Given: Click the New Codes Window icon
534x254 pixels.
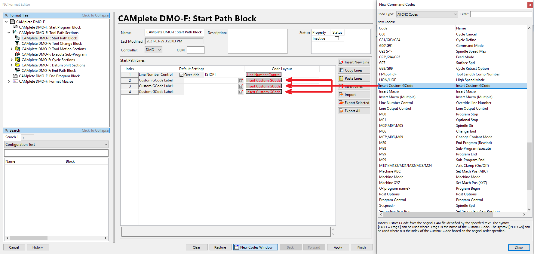Looking at the screenshot, I should (237, 247).
